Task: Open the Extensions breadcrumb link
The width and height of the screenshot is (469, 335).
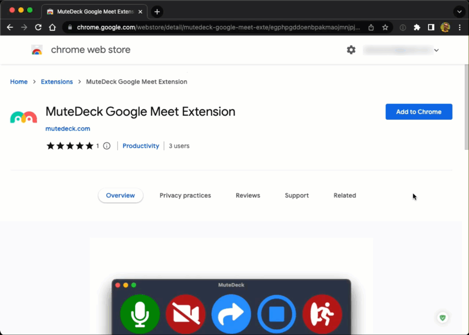Action: click(x=57, y=82)
